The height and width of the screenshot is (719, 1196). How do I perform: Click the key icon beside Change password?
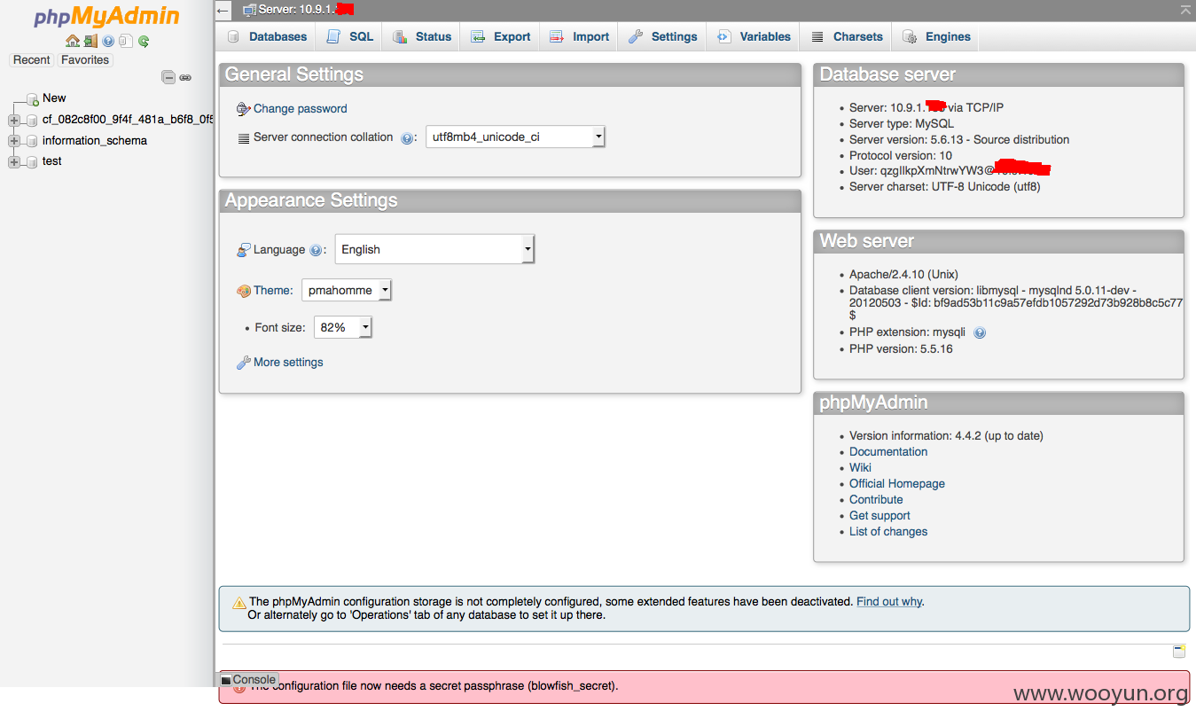click(x=244, y=109)
